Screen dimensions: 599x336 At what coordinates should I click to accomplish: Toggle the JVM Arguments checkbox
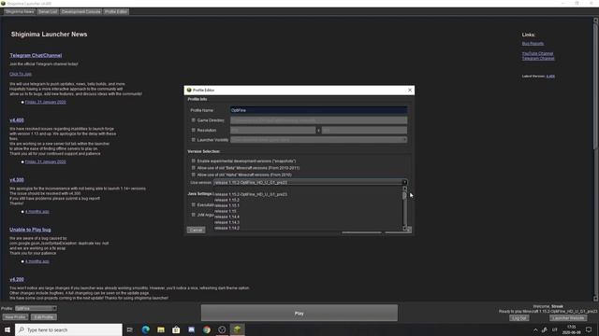pos(194,215)
